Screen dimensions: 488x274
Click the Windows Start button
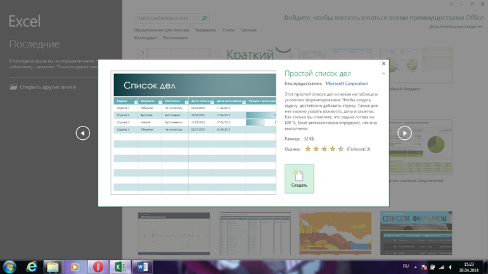pos(9,266)
